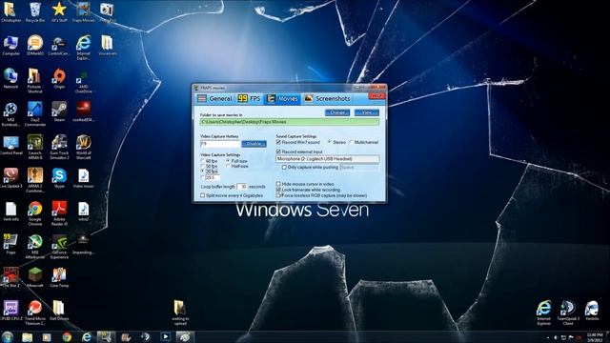Image resolution: width=610 pixels, height=343 pixels.
Task: Select the 50 fps radio option
Action: pyautogui.click(x=203, y=167)
